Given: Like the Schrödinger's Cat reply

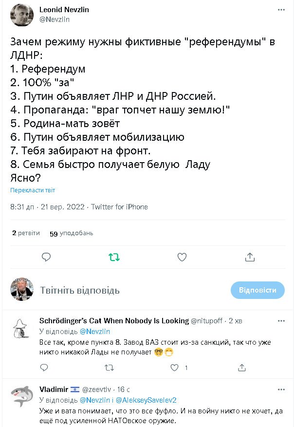Looking at the screenshot, I should coord(174,368).
